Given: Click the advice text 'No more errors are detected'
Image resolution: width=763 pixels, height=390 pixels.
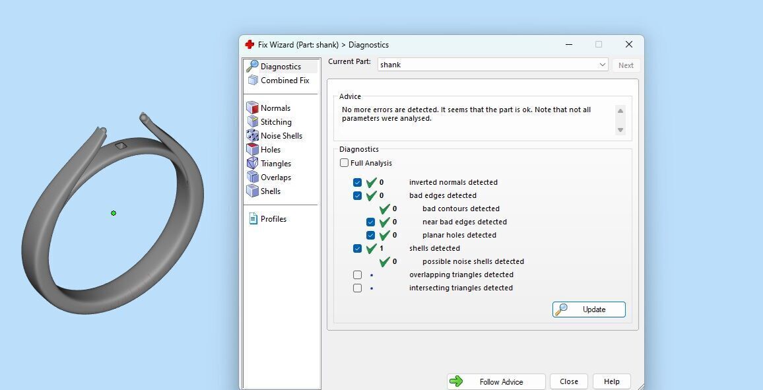Looking at the screenshot, I should 390,110.
